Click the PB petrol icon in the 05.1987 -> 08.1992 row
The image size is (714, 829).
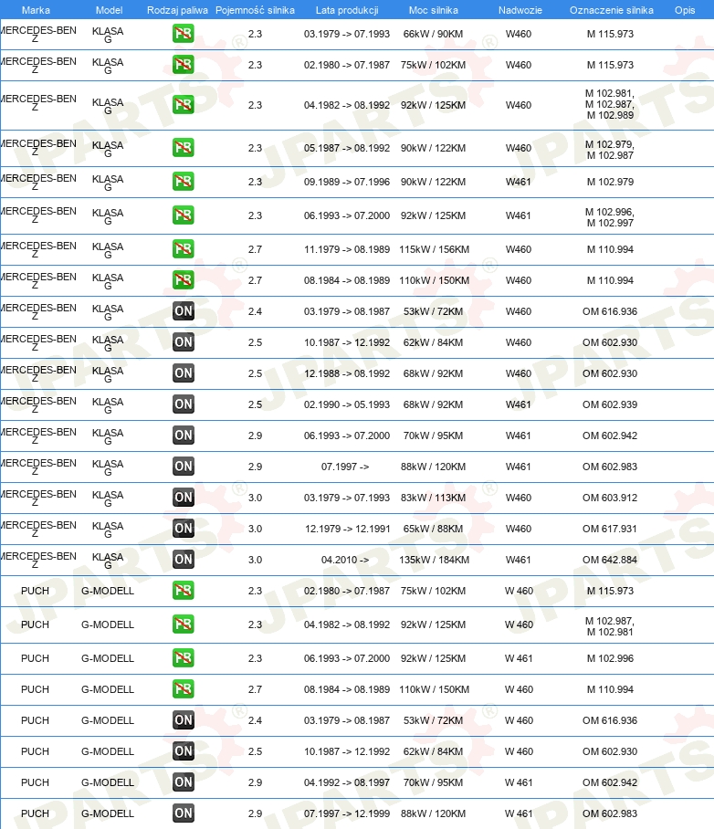[183, 148]
